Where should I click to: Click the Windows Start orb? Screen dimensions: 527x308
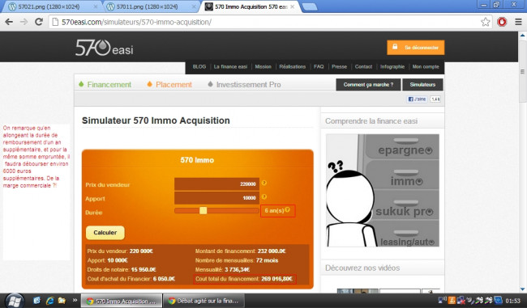15,301
